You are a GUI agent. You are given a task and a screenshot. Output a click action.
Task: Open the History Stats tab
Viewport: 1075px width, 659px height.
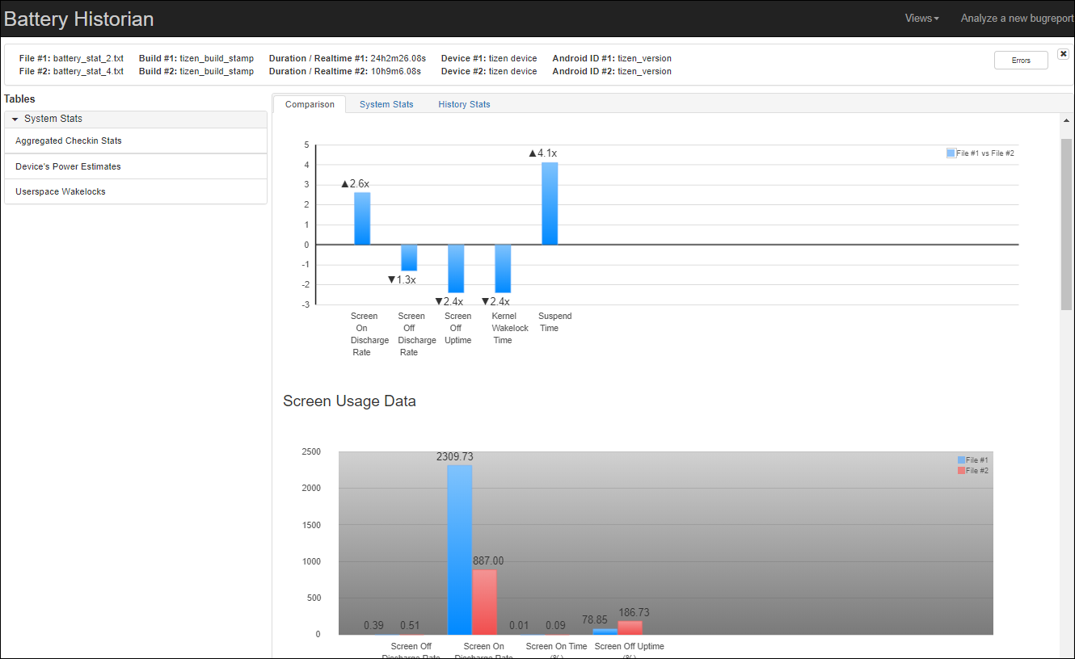(x=464, y=104)
